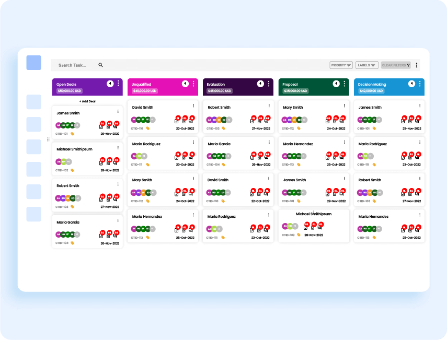Open document icon on Open Deals Maria Garcia card

click(108, 236)
